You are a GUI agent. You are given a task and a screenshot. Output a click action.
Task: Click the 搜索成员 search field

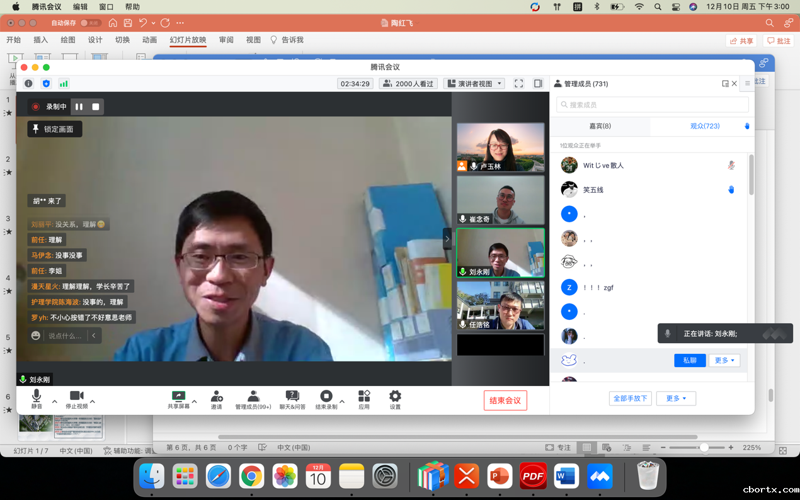(653, 105)
